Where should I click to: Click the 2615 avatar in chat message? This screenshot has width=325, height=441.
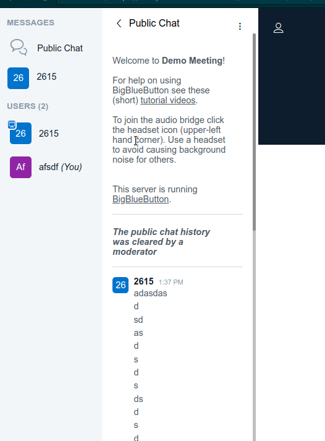[120, 285]
